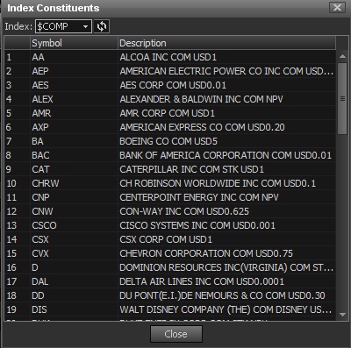Image resolution: width=351 pixels, height=348 pixels.
Task: Select the DIS symbol
Action: pos(39,309)
